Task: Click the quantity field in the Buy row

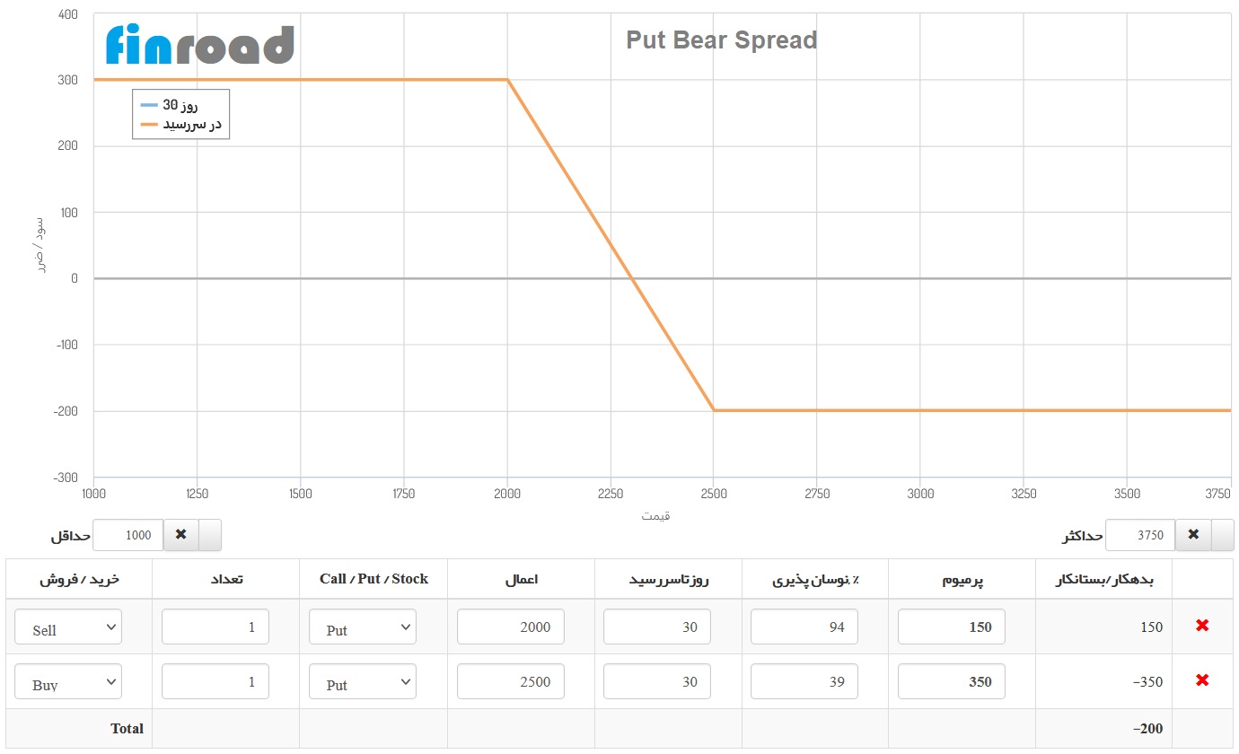Action: [215, 681]
